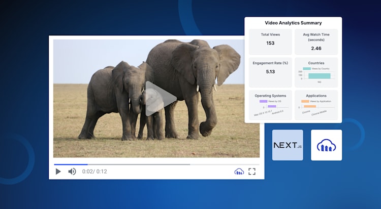381x209 pixels.
Task: Click the 0:02/ 0:12 time display
Action: click(94, 172)
